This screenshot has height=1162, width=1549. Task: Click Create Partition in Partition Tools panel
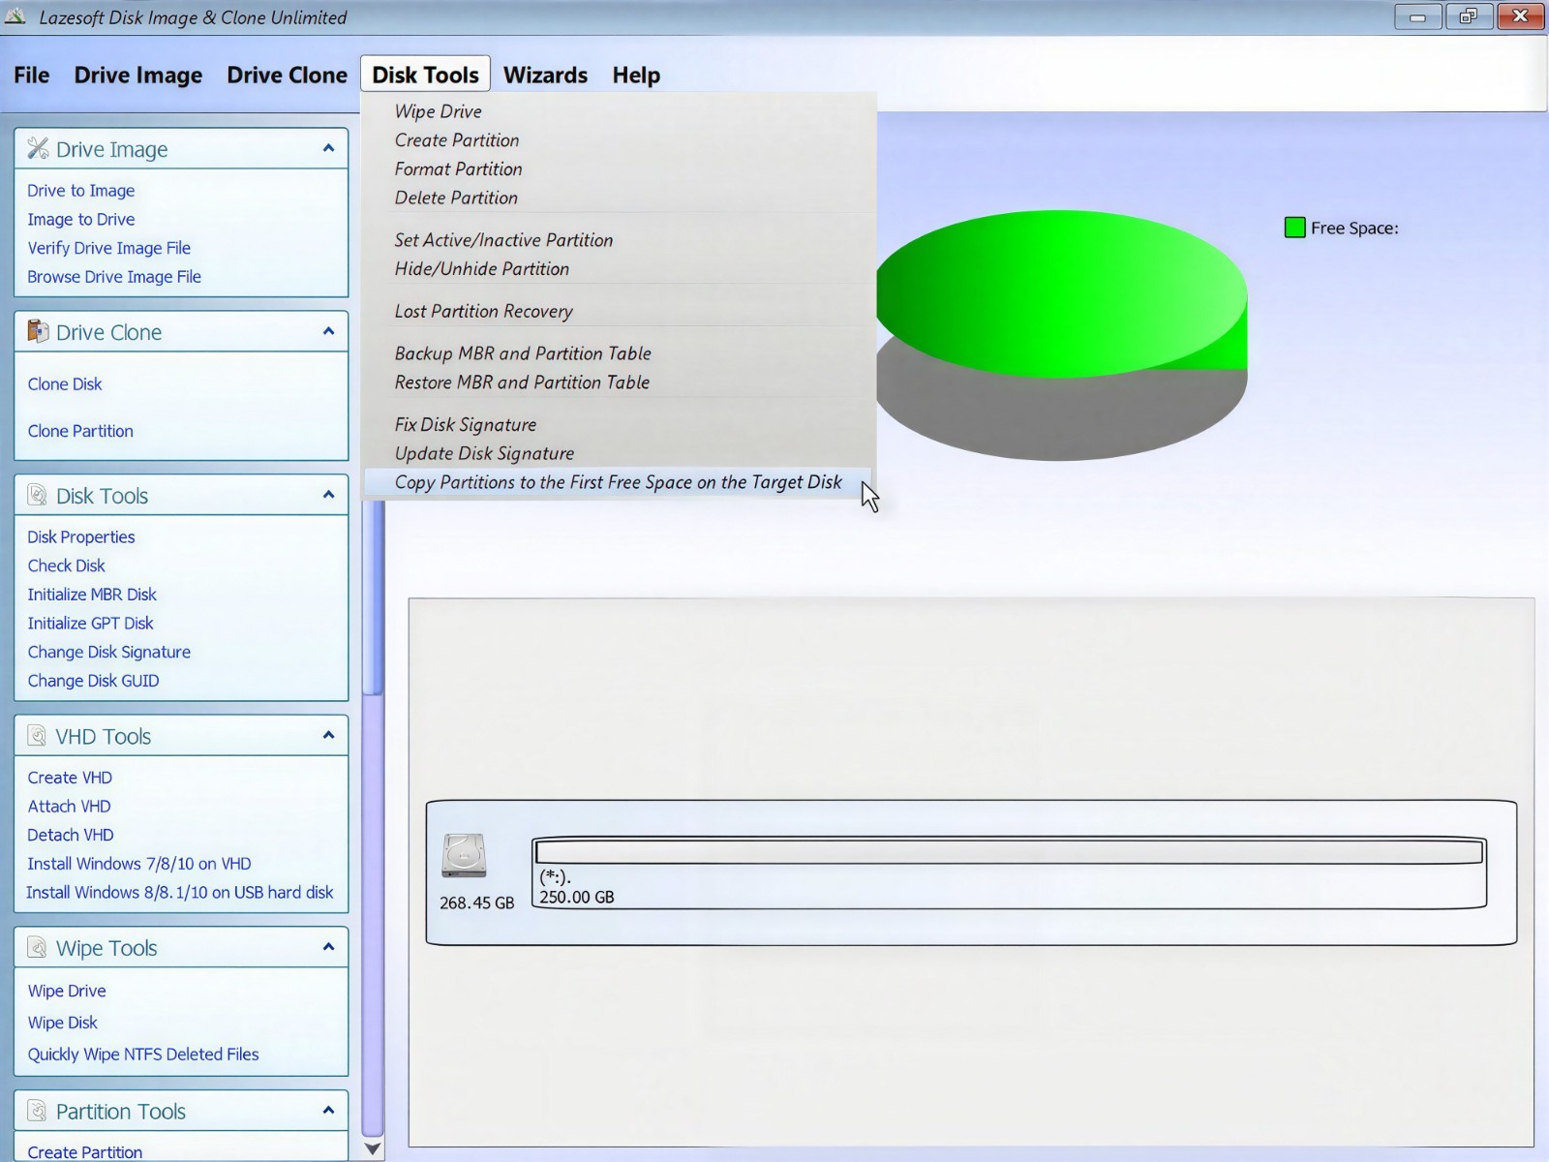85,1152
